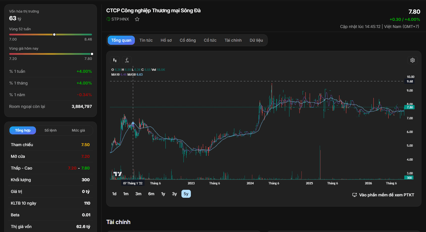
Task: Set chart range to 3m
Action: click(x=138, y=194)
